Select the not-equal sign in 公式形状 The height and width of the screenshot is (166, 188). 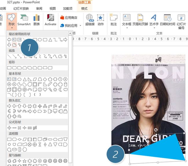[x=35, y=128]
